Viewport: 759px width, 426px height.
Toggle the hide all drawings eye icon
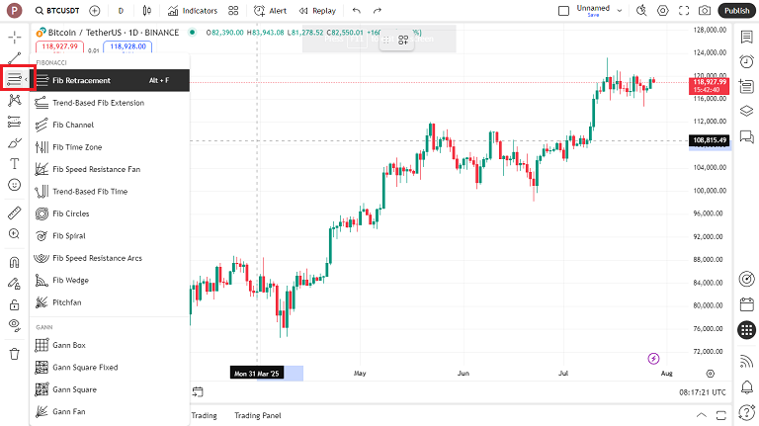pyautogui.click(x=14, y=325)
